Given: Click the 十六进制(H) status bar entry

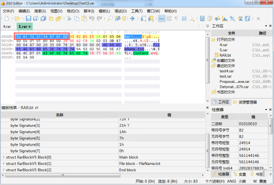Looking at the screenshot, I should 215,181.
